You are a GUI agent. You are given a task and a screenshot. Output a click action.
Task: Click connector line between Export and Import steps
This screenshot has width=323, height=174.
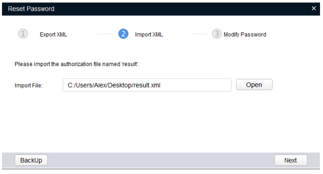coord(106,34)
